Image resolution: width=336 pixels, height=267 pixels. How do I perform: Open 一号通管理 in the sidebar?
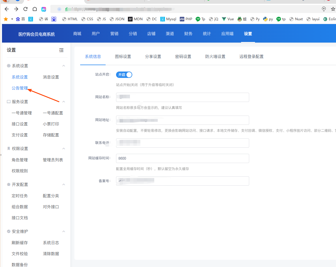tap(22, 113)
